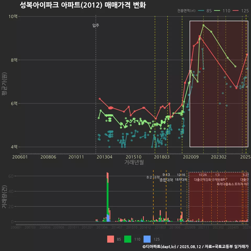Click the first point of the red 125 line
The image size is (251, 251).
pyautogui.click(x=100, y=99)
